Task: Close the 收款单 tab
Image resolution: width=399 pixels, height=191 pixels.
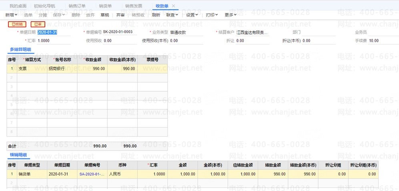Action: tap(174, 6)
